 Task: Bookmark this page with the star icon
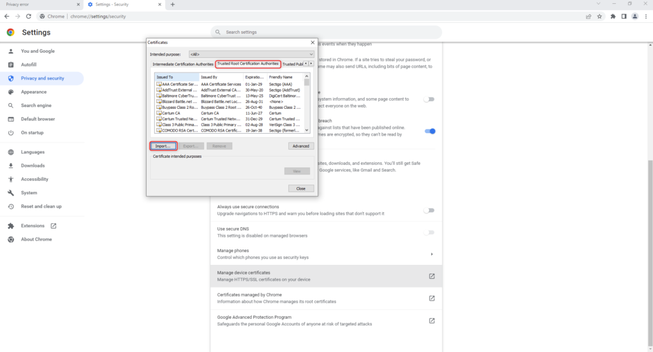tap(599, 16)
